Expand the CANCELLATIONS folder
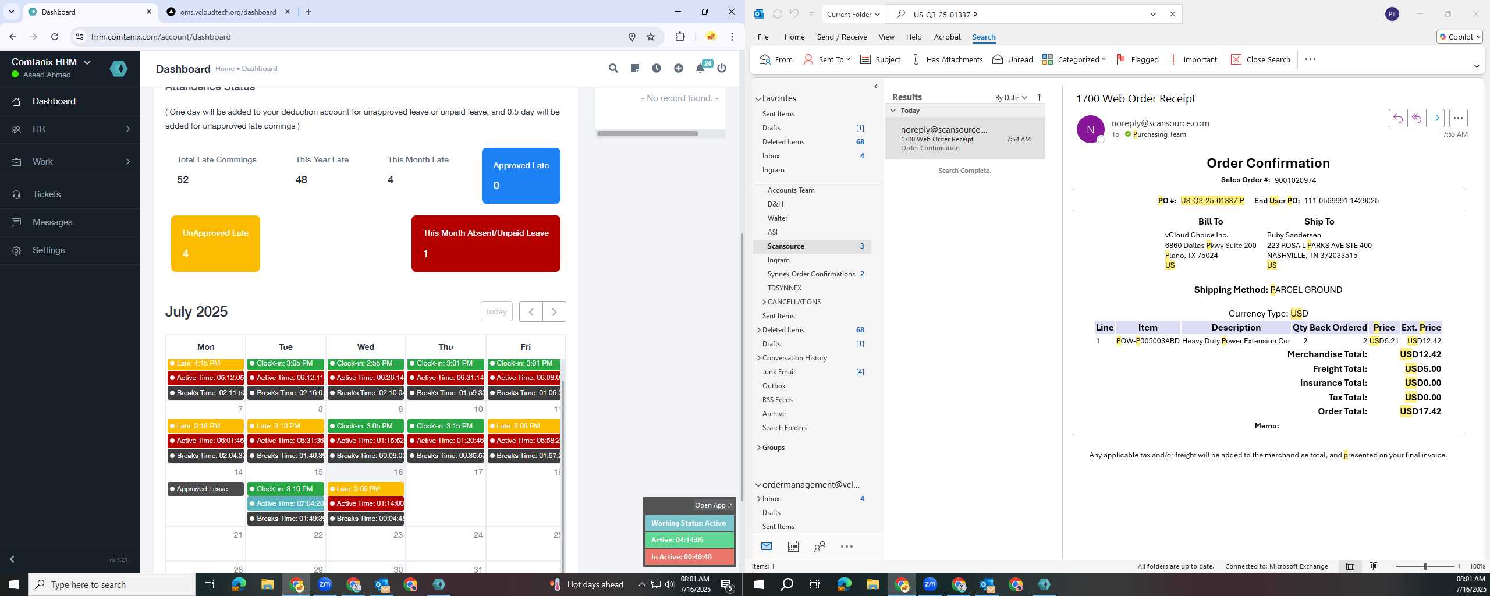The width and height of the screenshot is (1490, 596). pyautogui.click(x=764, y=301)
